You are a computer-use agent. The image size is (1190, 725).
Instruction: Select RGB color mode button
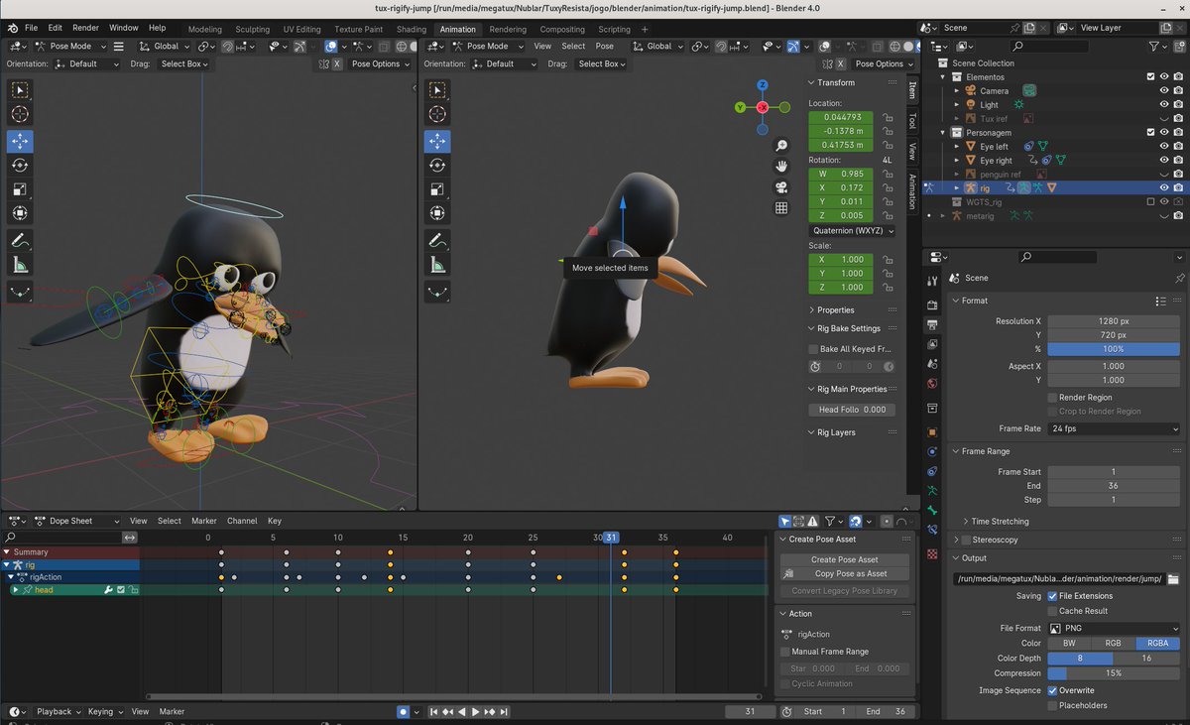coord(1114,643)
